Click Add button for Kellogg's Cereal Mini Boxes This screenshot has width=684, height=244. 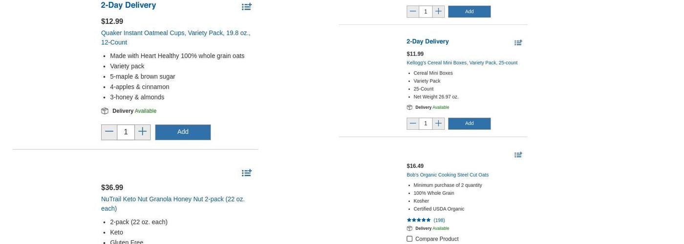tap(469, 123)
